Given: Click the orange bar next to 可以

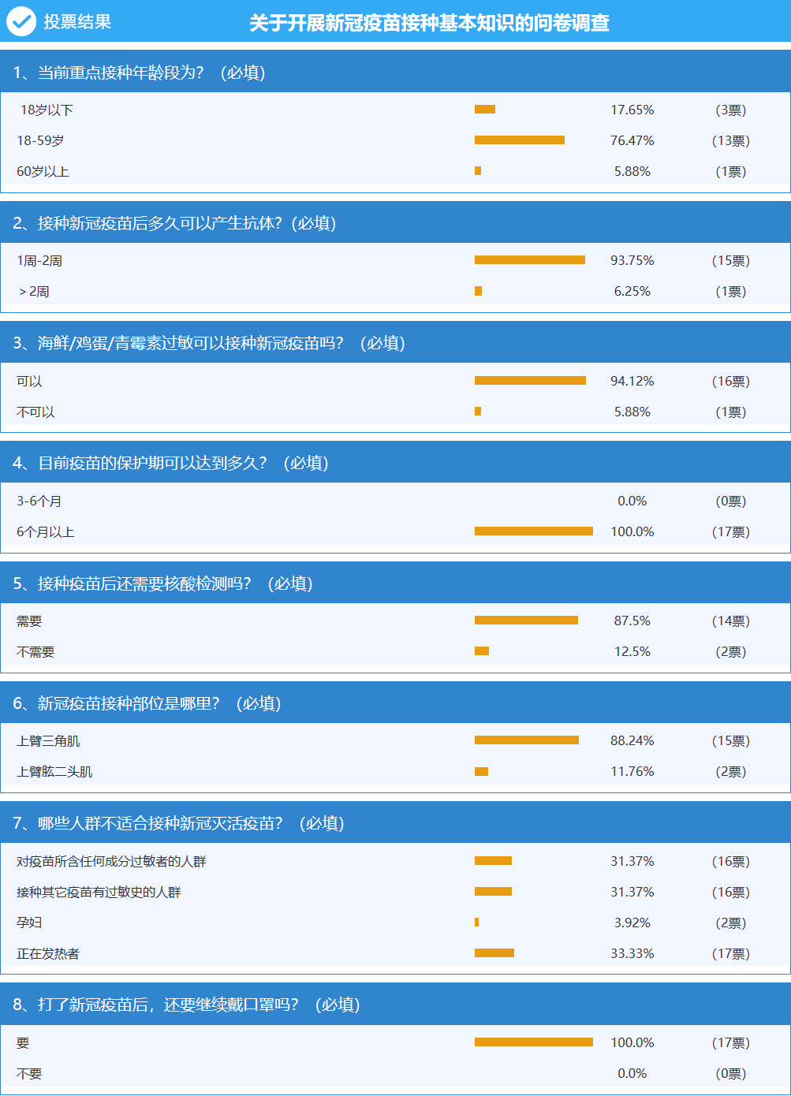Looking at the screenshot, I should tap(530, 381).
